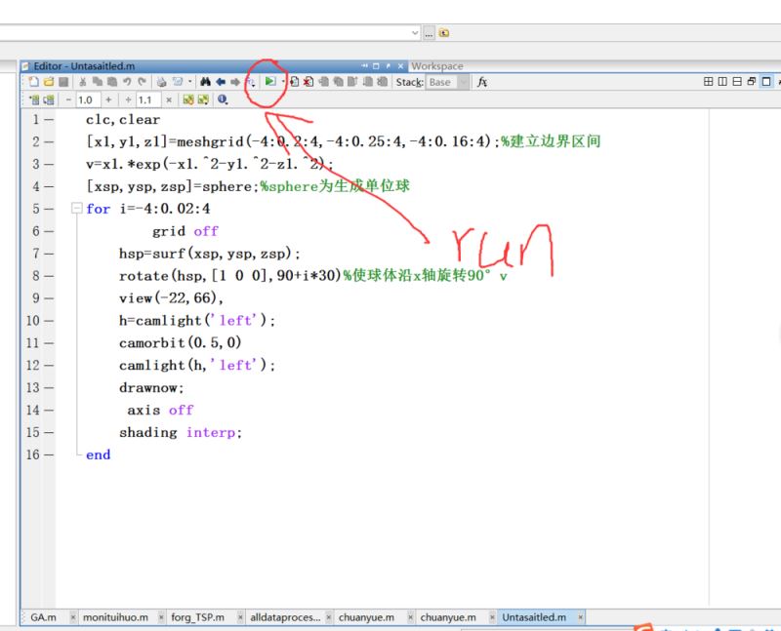781x631 pixels.
Task: Click the multiply-by value button
Action: click(x=169, y=100)
